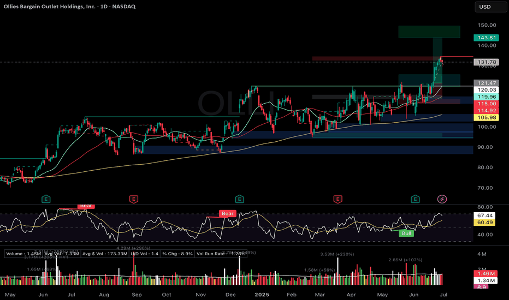The width and height of the screenshot is (509, 300).
Task: Click the Ollies Bargain Outlet Holdings symbol title
Action: 49,7
